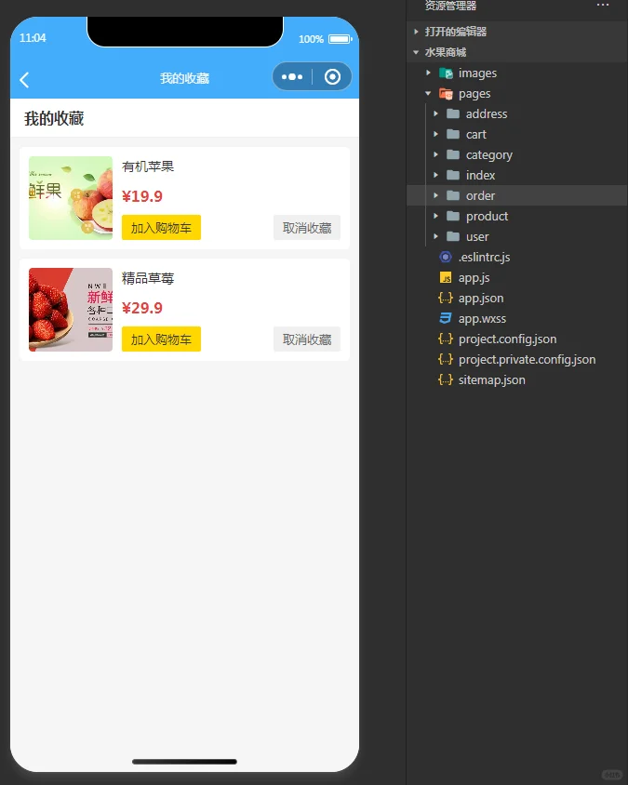This screenshot has width=628, height=785.
Task: Click the cart folder icon
Action: click(x=453, y=134)
